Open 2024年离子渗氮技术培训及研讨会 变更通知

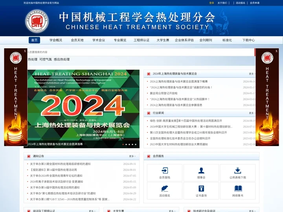pyautogui.click(x=57, y=181)
